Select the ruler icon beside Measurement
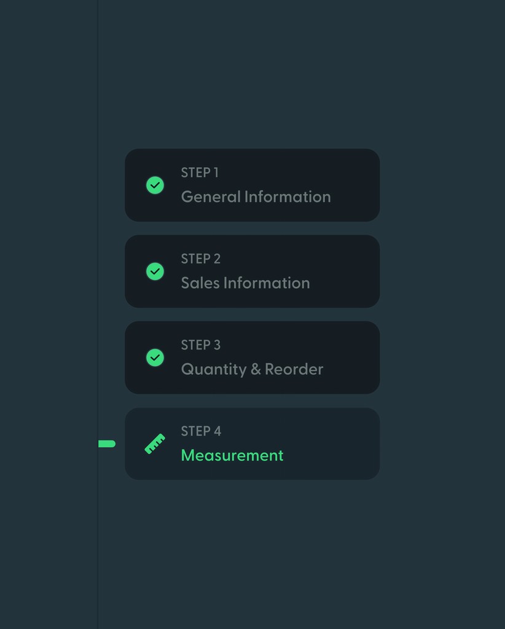 155,443
